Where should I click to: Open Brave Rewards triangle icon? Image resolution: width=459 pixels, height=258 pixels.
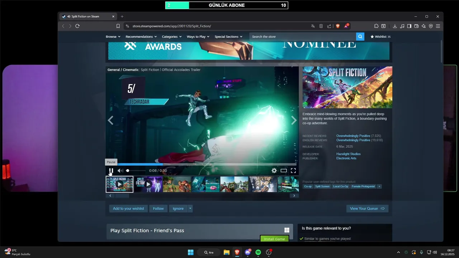[x=346, y=26]
